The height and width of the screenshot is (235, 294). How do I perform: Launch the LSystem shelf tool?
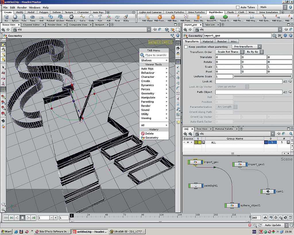60,18
